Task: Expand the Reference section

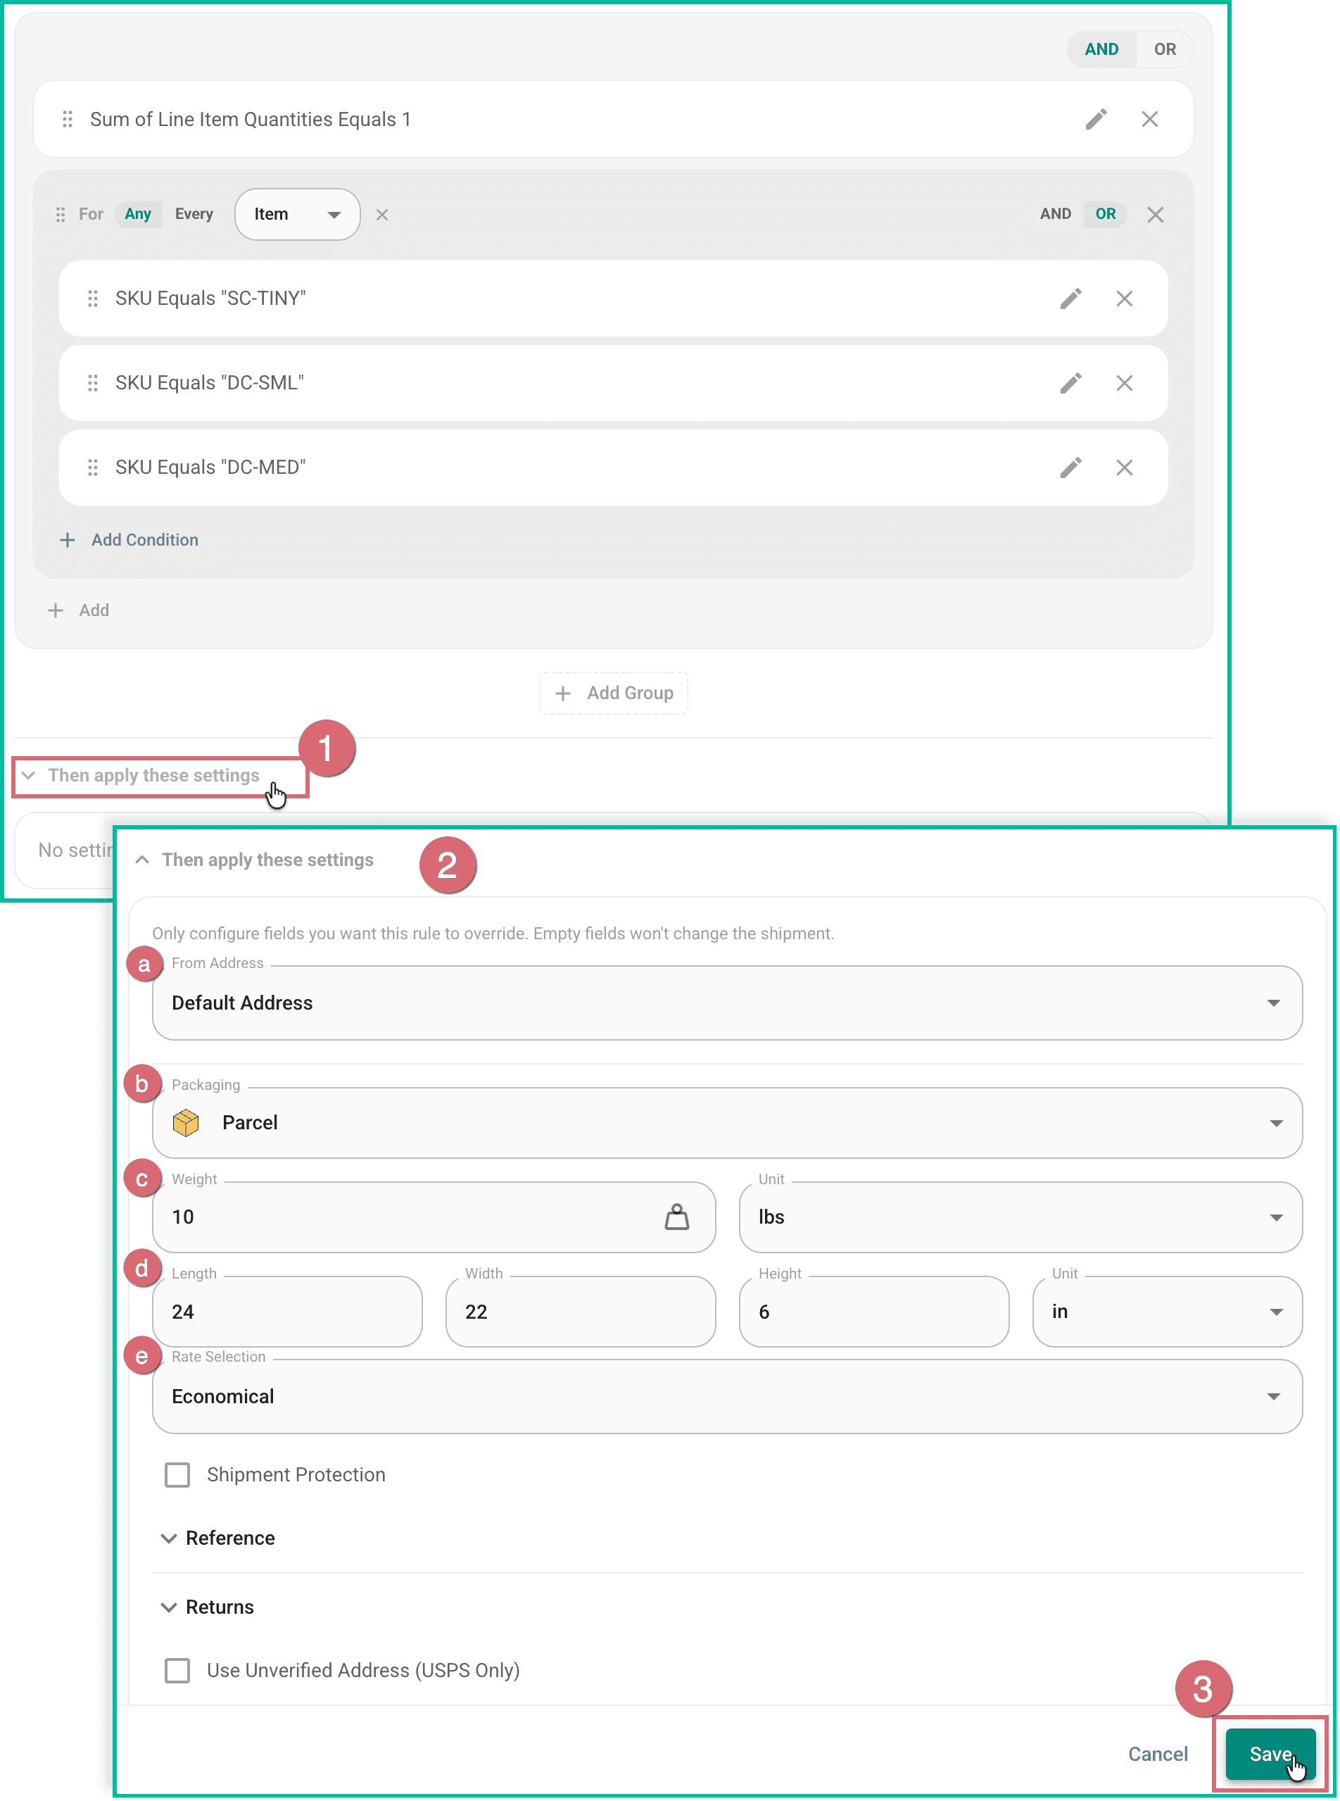Action: pyautogui.click(x=218, y=1538)
